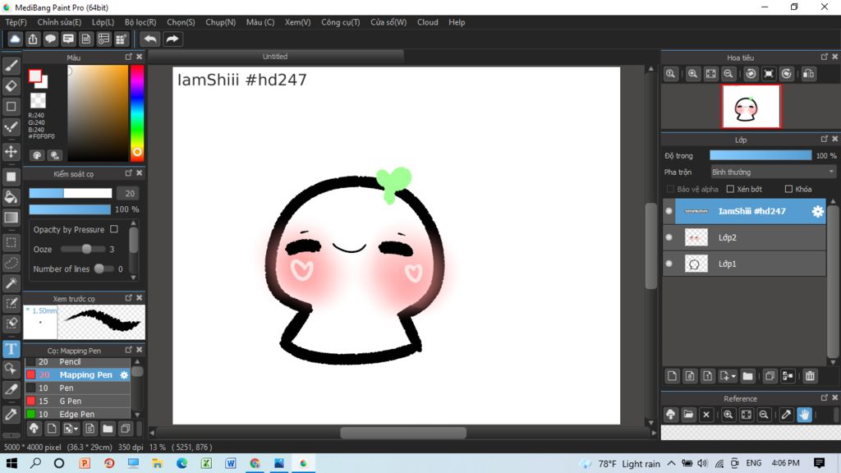Click the Reference panel hand tool
The width and height of the screenshot is (841, 473).
(x=804, y=415)
